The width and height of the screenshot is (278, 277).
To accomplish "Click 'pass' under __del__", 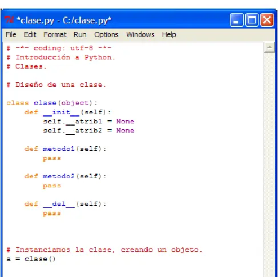I will 52,214.
